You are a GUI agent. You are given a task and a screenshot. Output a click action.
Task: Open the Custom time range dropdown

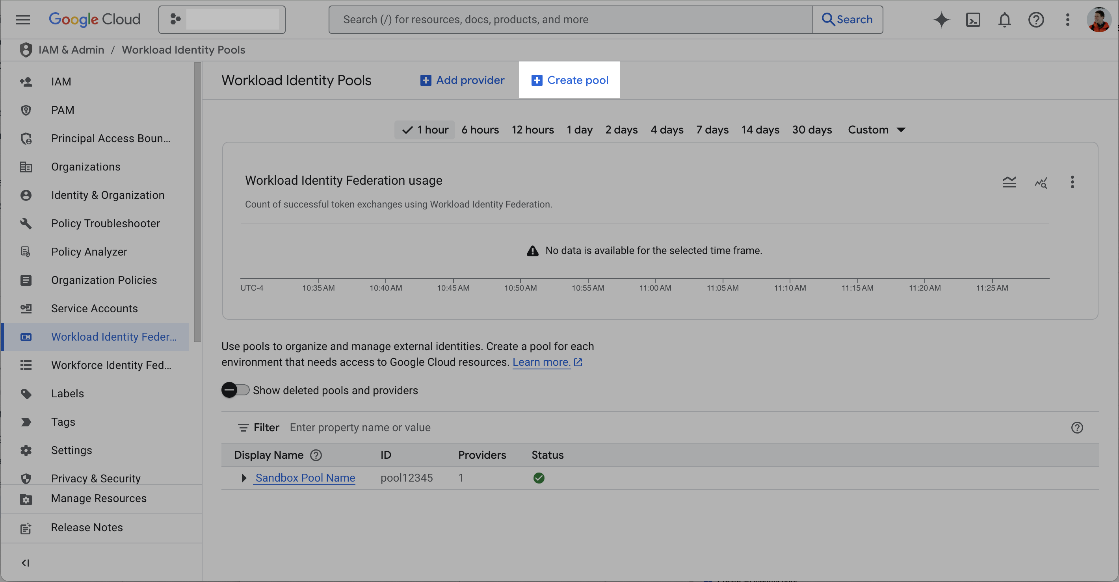877,130
